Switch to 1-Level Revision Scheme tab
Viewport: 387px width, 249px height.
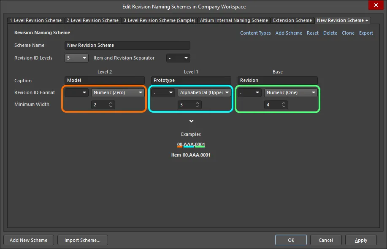click(x=35, y=20)
